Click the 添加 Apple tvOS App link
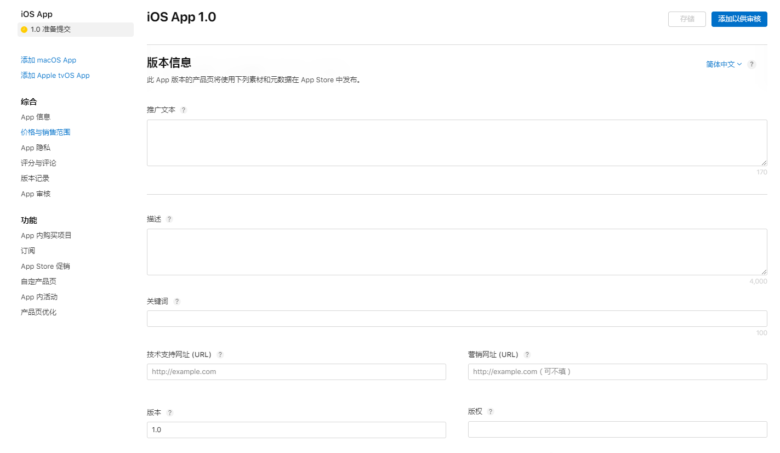This screenshot has height=453, width=780. [55, 75]
